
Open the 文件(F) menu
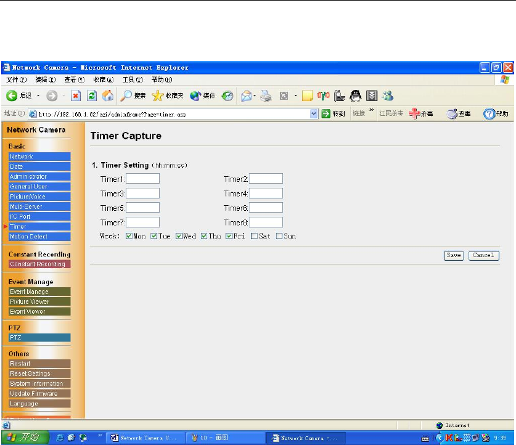(16, 80)
